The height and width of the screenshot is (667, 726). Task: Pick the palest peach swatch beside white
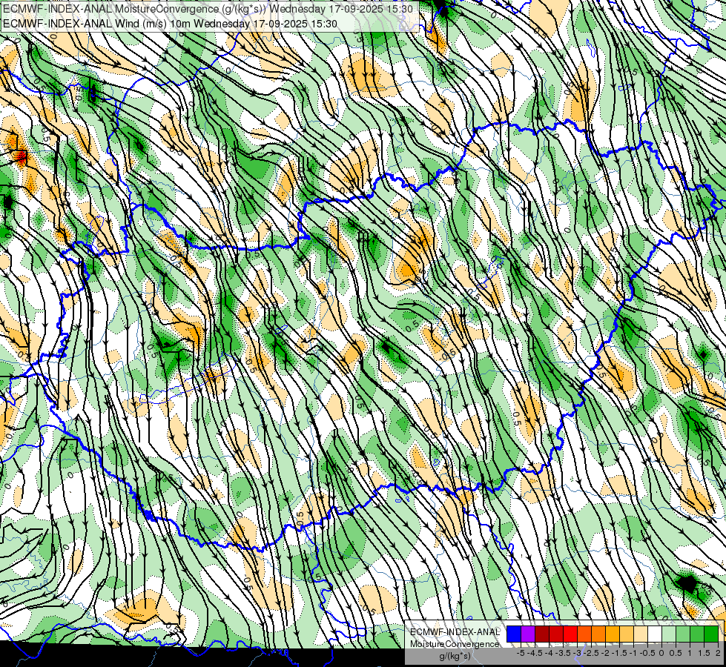[641, 634]
